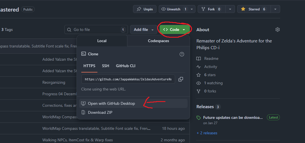Click the Starred button
305x143 pixels.
coord(254,9)
